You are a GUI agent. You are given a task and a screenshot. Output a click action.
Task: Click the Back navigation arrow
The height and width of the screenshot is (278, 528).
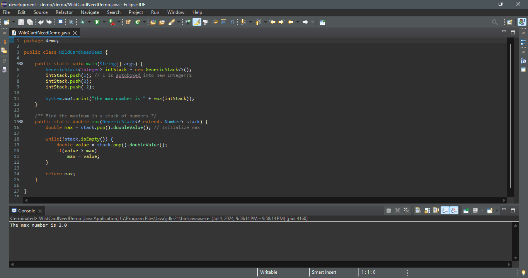(291, 22)
